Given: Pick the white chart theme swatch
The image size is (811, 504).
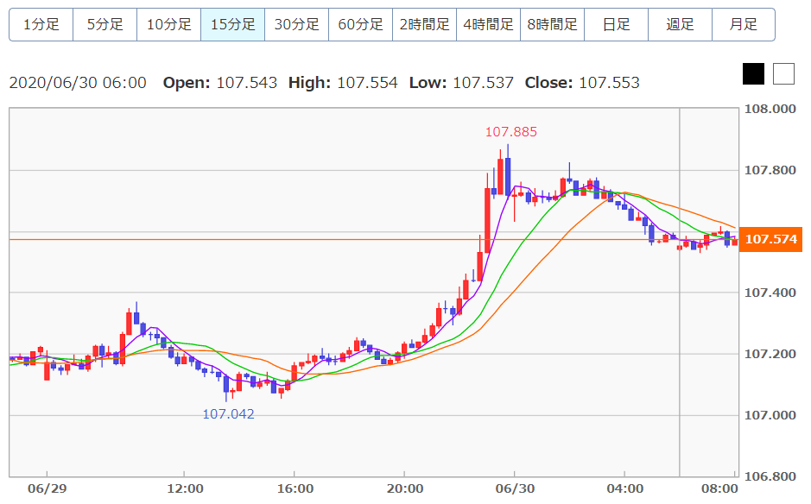Looking at the screenshot, I should (x=783, y=74).
